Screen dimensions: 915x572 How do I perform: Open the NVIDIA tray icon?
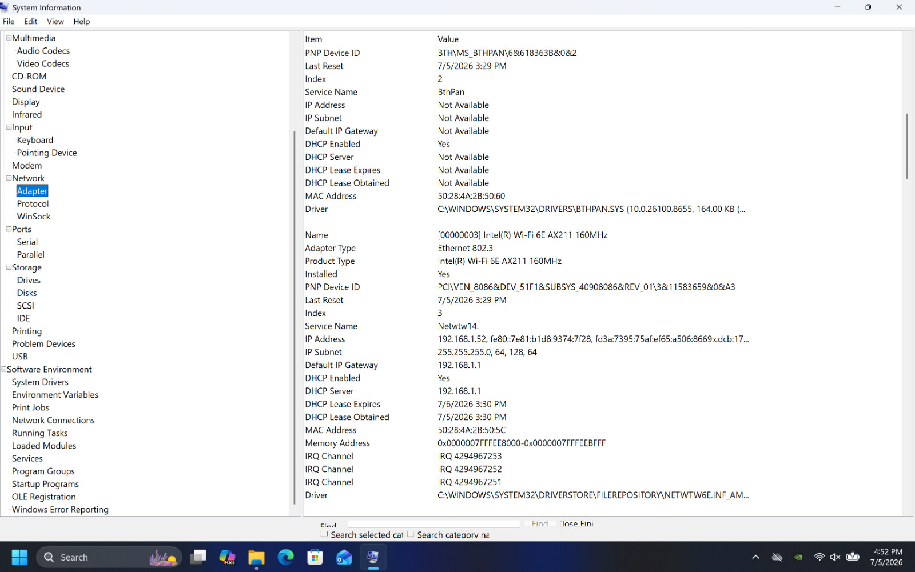pyautogui.click(x=798, y=557)
